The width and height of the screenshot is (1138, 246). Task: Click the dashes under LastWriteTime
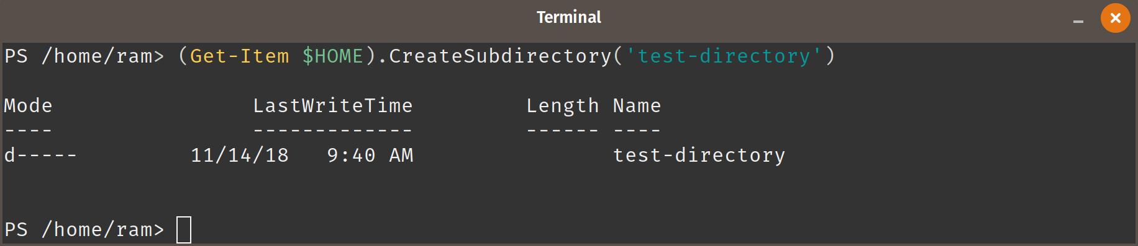(333, 131)
